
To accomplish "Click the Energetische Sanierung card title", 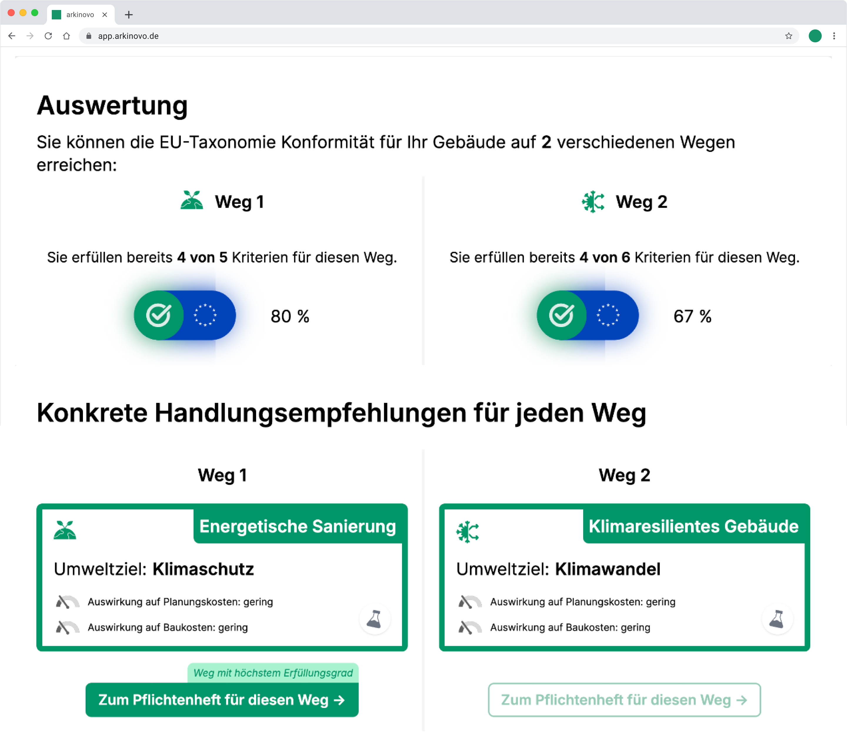I will click(x=298, y=526).
